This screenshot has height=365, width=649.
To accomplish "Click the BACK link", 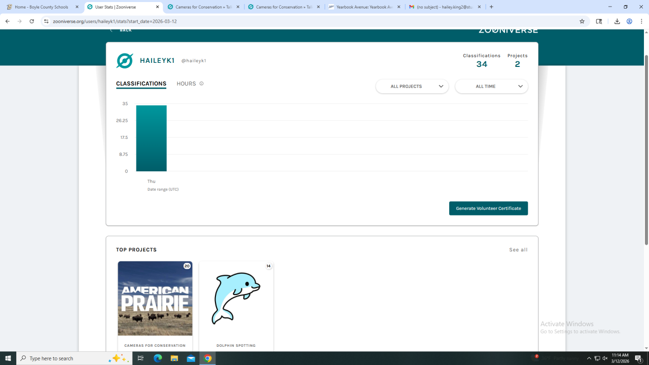I will click(x=121, y=30).
